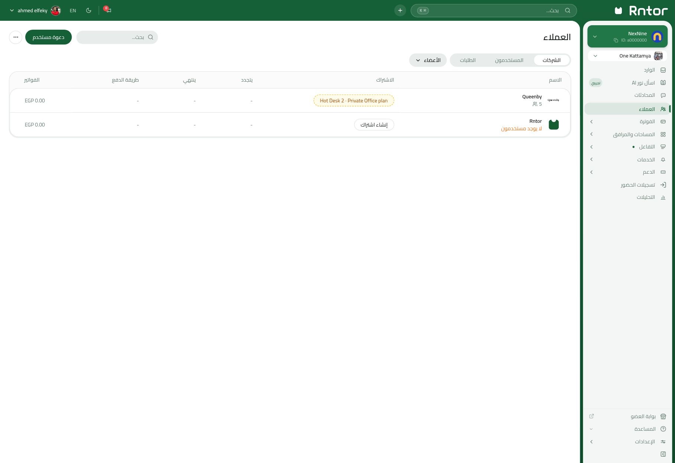The image size is (675, 463).
Task: Open the NexNine organization switcher
Action: click(x=627, y=36)
